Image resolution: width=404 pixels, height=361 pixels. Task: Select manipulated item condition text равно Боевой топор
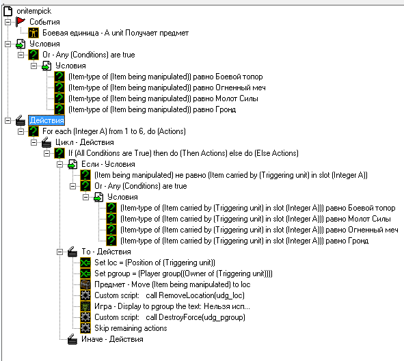point(165,77)
